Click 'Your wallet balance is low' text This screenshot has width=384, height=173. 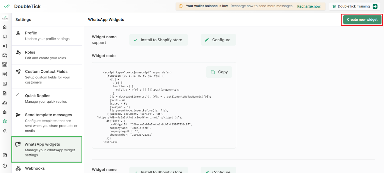coord(207,6)
